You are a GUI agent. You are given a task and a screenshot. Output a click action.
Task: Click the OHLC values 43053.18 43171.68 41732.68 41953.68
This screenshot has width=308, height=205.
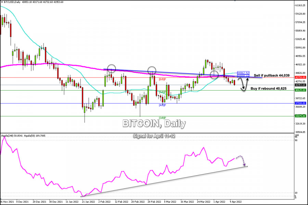(x=42, y=2)
